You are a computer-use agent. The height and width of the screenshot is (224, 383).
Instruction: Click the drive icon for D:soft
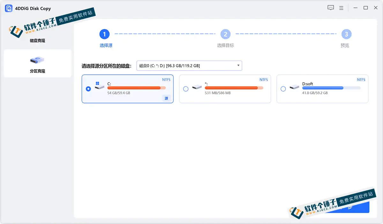click(294, 87)
